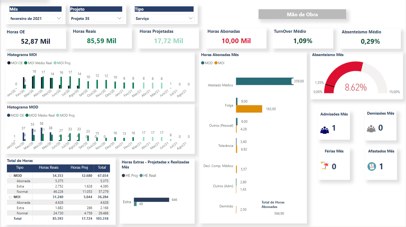
Task: Click the MOI OE legend marker
Action: pyautogui.click(x=9, y=63)
